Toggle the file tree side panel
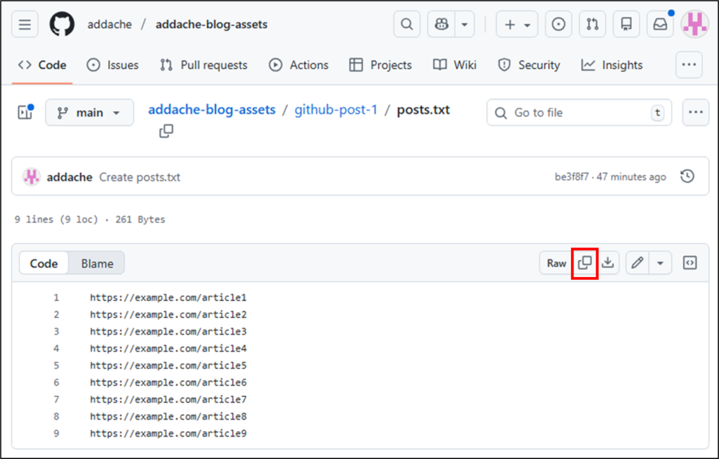Viewport: 719px width, 459px height. [26, 112]
